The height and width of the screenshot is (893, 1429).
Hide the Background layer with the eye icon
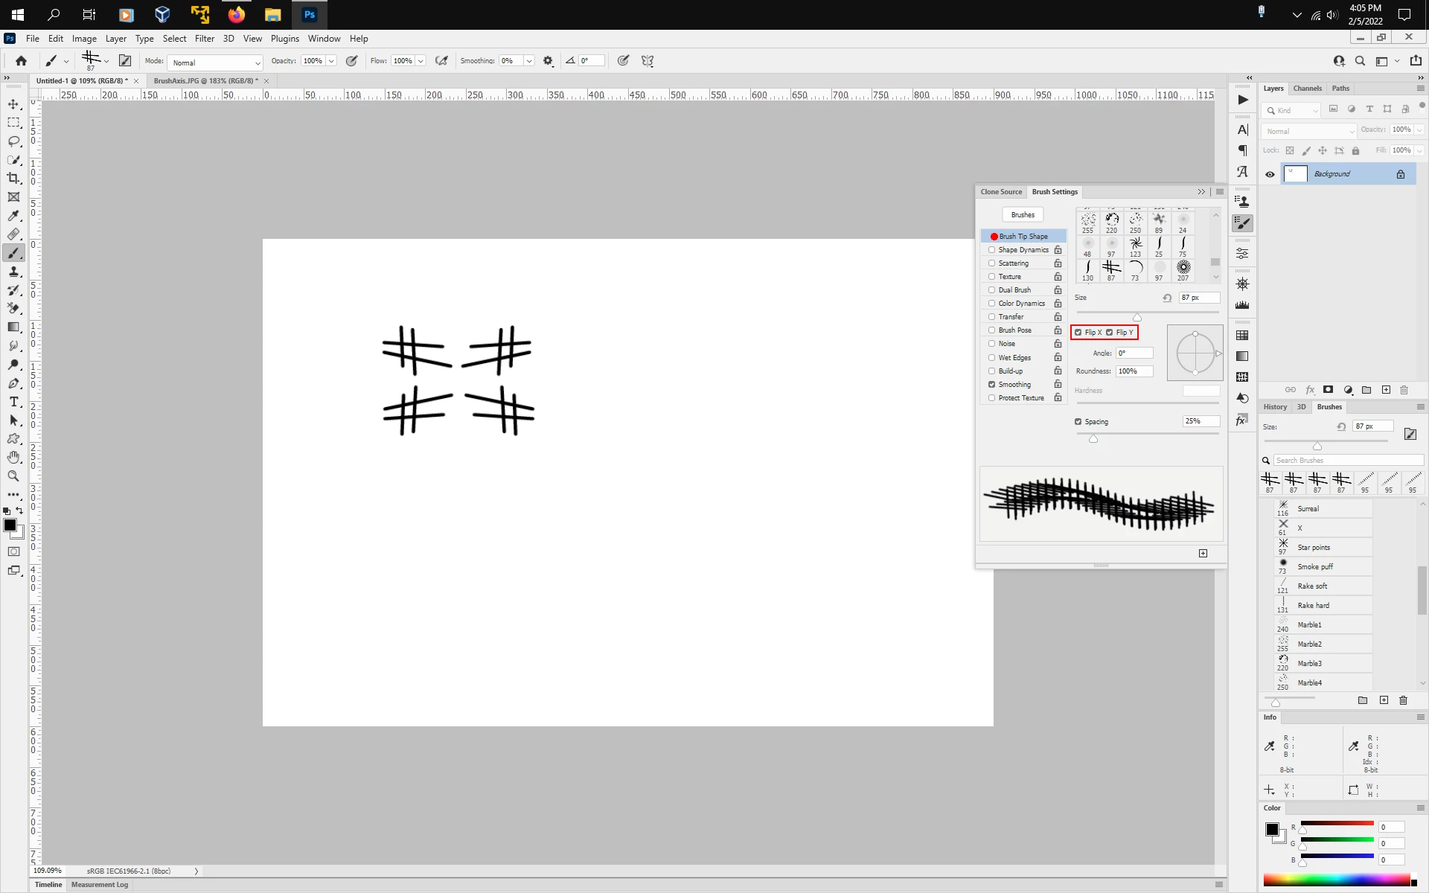[1270, 174]
